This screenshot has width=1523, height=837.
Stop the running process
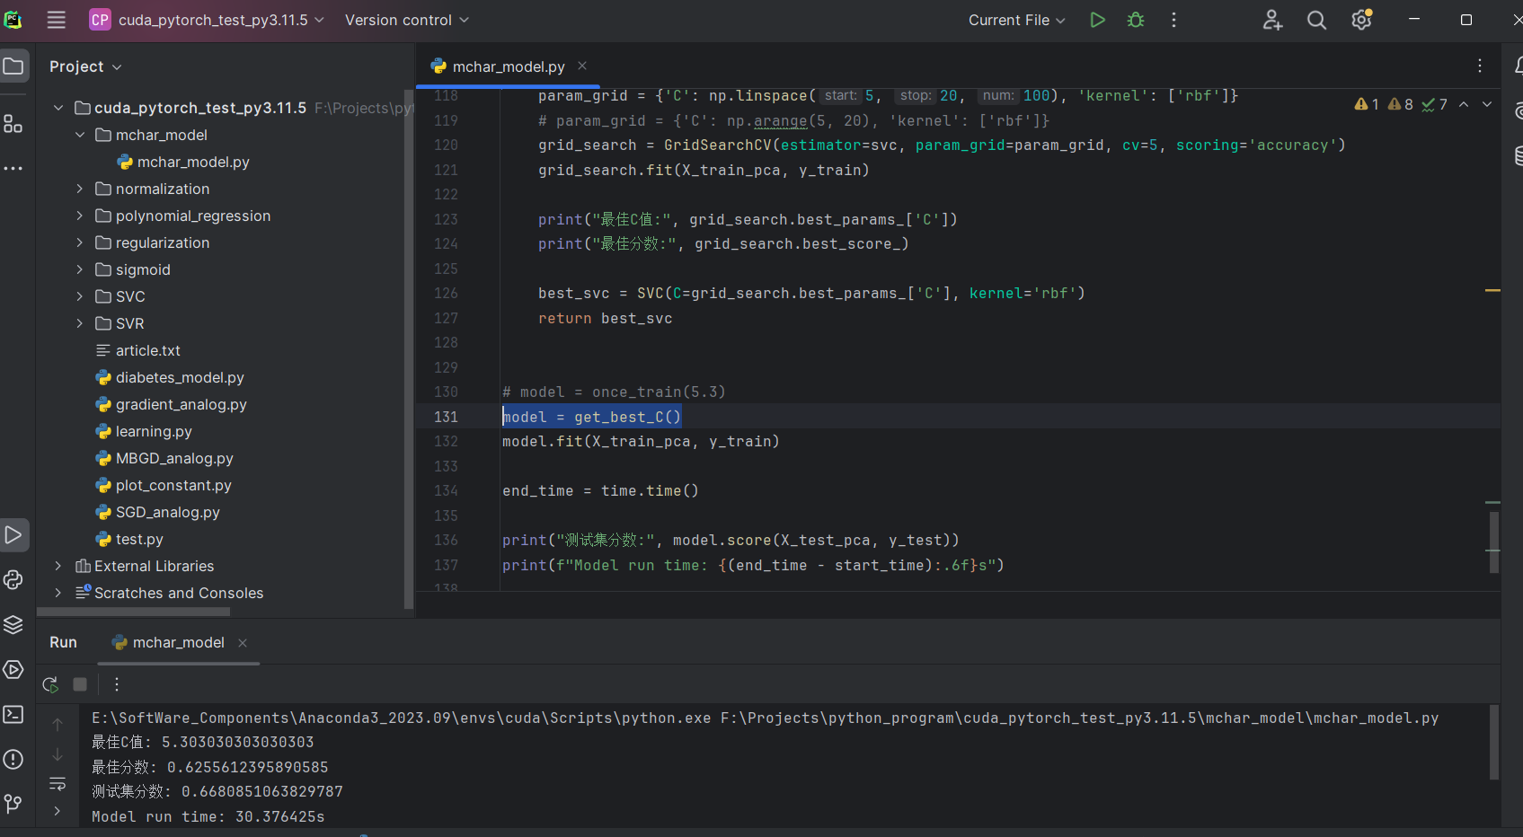coord(80,684)
